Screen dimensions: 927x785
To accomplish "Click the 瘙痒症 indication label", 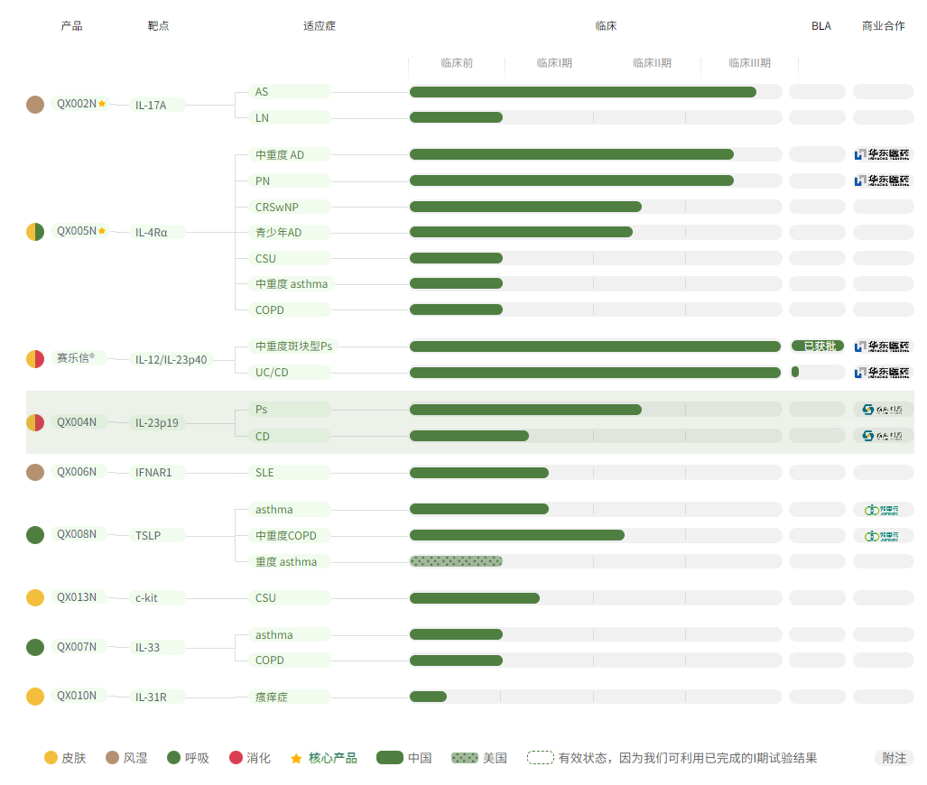I will (289, 697).
